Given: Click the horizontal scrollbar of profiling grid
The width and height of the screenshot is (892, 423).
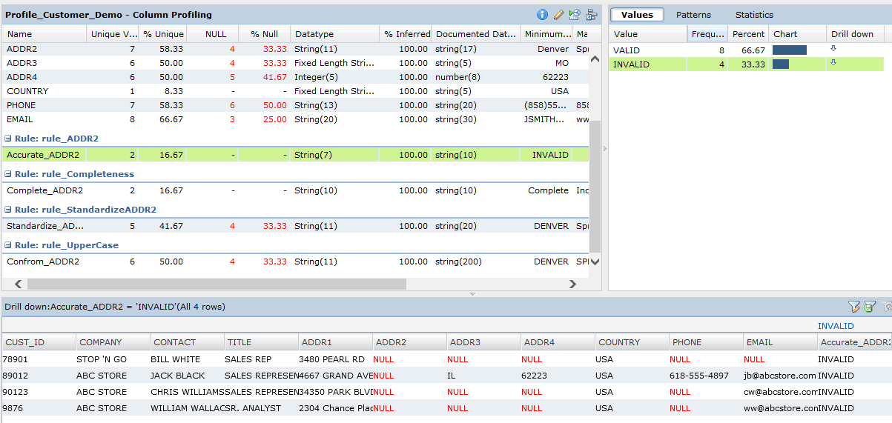Looking at the screenshot, I should tap(217, 284).
